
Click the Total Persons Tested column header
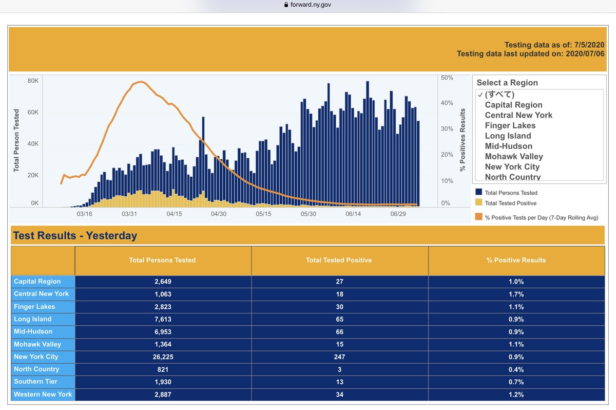[163, 260]
